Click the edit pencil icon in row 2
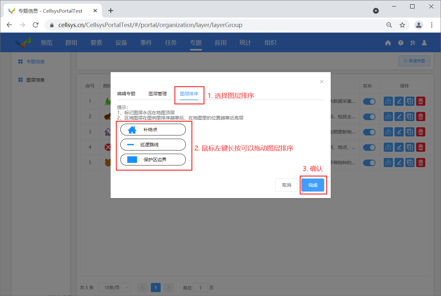Screen dimensions: 441x296 399,117
